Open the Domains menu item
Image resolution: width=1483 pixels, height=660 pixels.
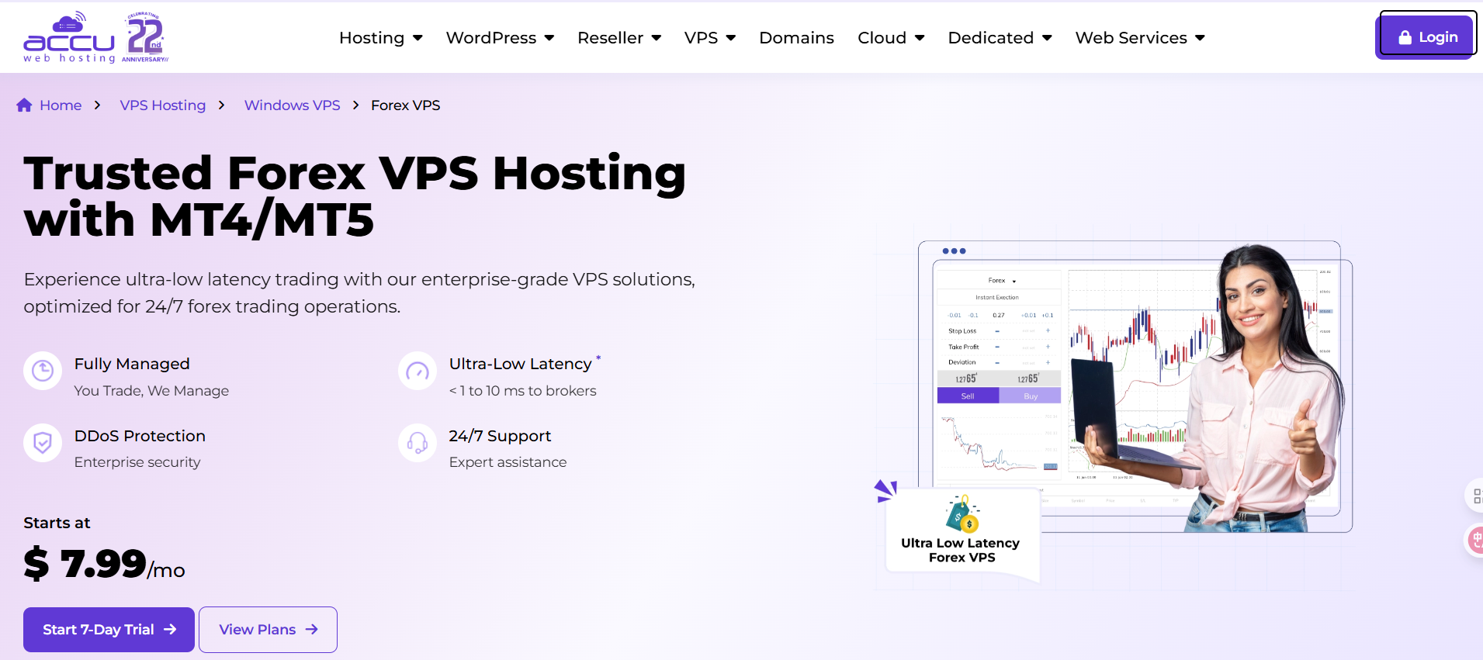796,37
